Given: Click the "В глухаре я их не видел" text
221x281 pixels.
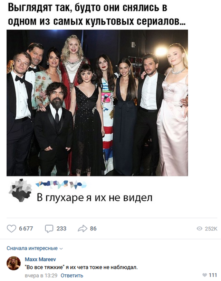Looking at the screenshot, I should 95,198.
